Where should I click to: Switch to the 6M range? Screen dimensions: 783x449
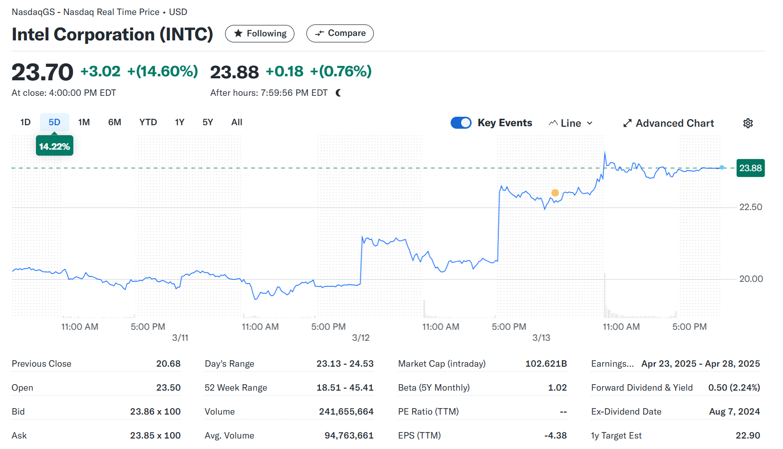tap(115, 122)
